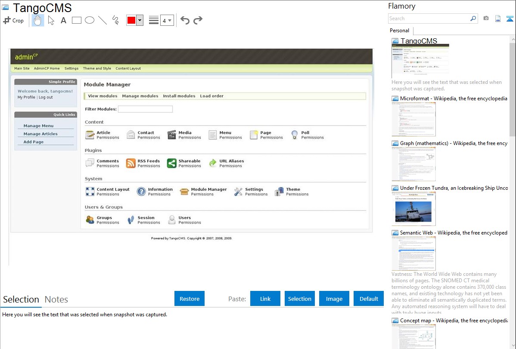Click the URL Aliases arrow icon

click(213, 163)
